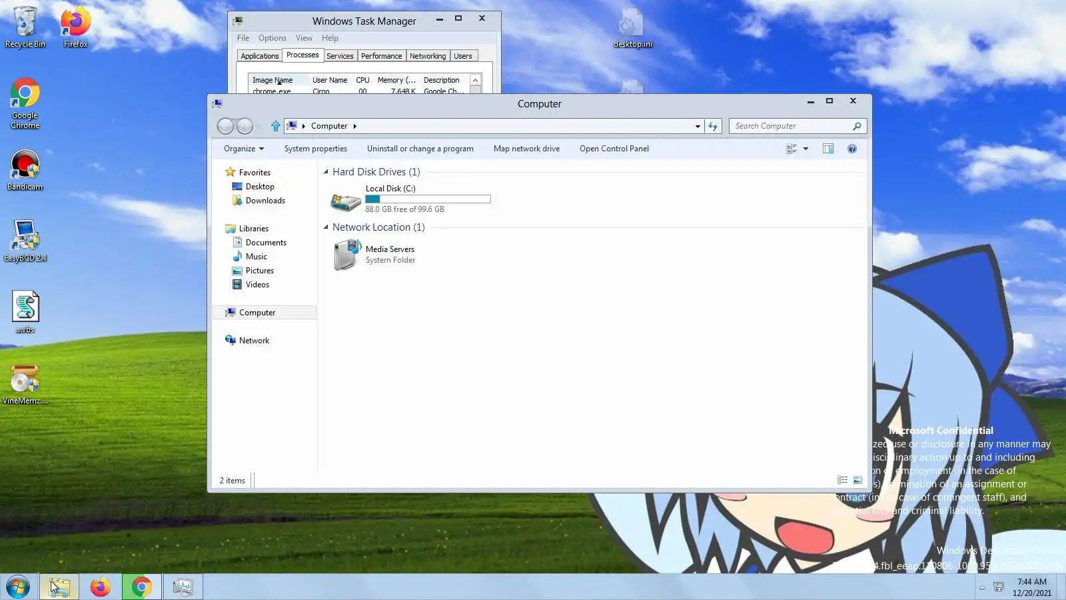Click the Firefox taskbar icon
The image size is (1066, 600).
tap(101, 587)
